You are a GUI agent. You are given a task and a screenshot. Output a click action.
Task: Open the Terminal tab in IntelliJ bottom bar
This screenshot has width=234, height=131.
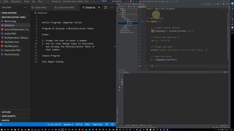coord(143,126)
